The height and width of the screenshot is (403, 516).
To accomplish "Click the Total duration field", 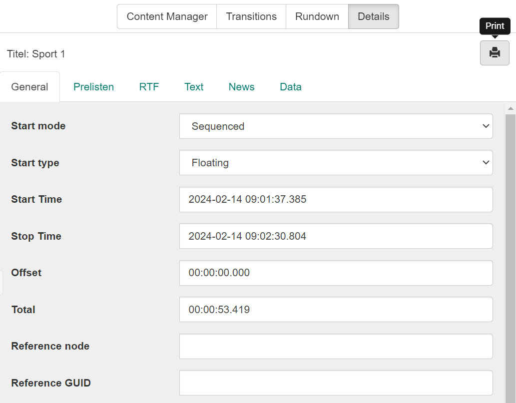I will click(x=336, y=310).
